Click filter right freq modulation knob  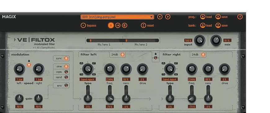192,98
